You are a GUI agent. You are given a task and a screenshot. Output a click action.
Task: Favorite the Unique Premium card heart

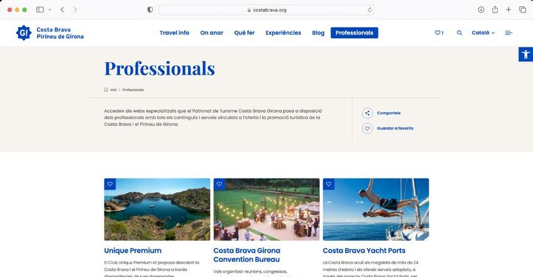[x=110, y=184]
